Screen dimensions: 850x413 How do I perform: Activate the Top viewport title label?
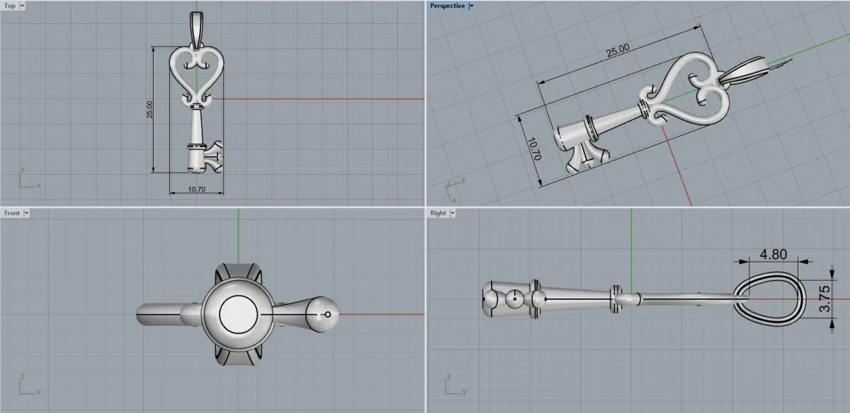[10, 6]
